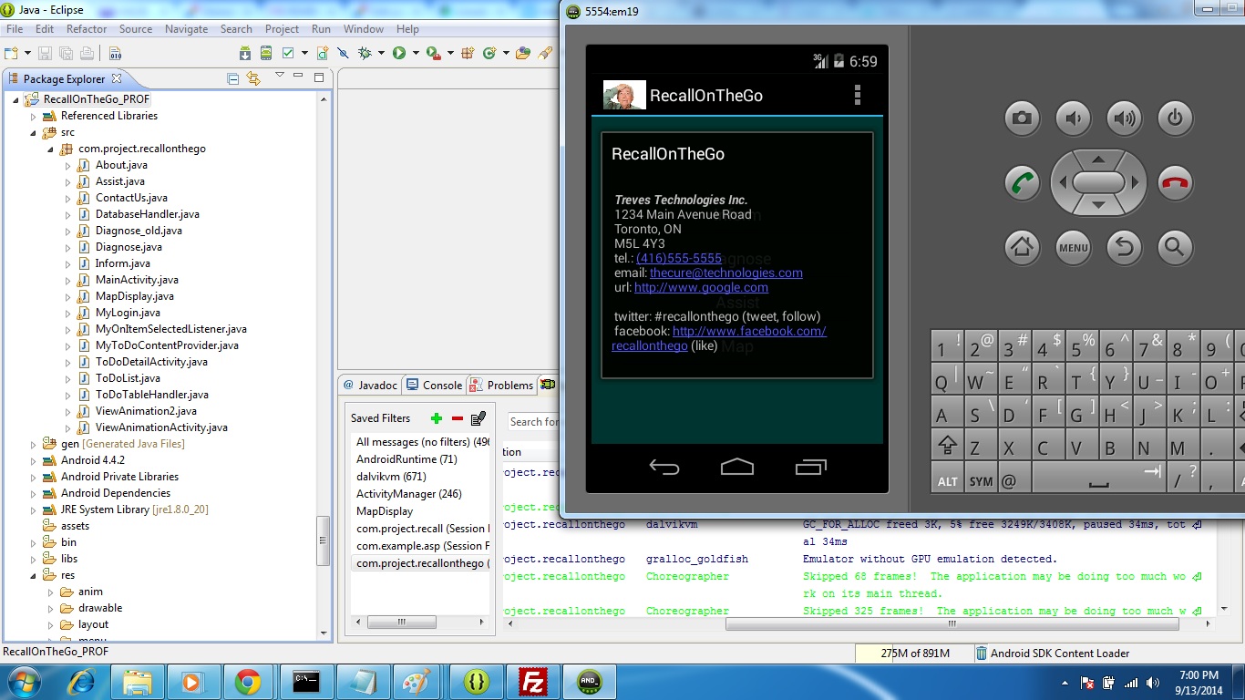Click the emulator volume down button

click(1073, 118)
